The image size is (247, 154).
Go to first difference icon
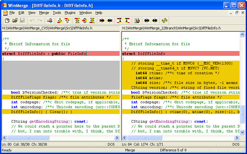coord(77,21)
